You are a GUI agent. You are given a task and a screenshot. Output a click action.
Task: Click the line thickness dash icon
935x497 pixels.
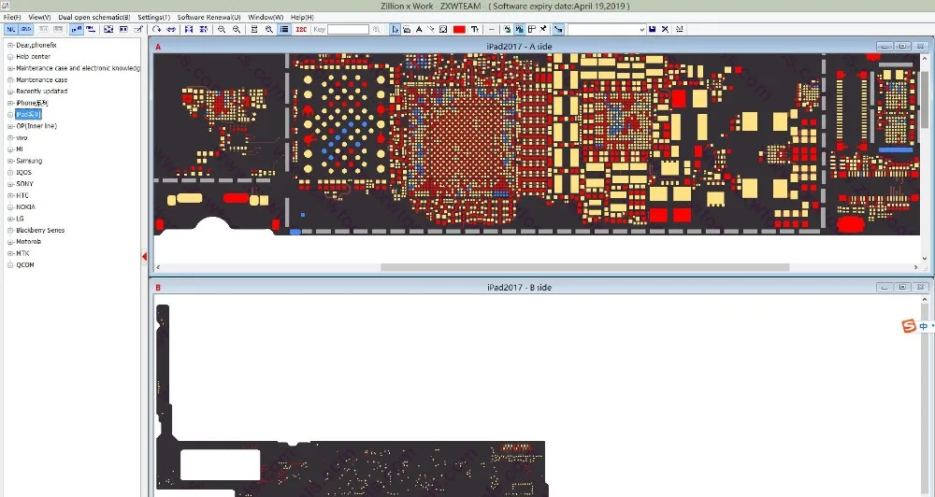point(492,29)
